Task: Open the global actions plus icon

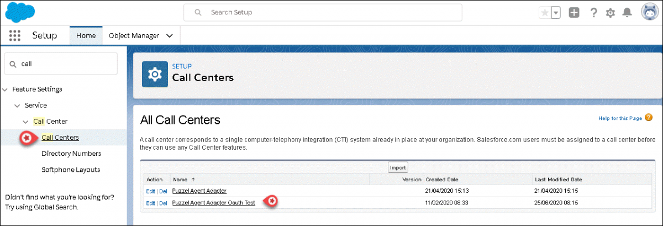Action: (574, 13)
